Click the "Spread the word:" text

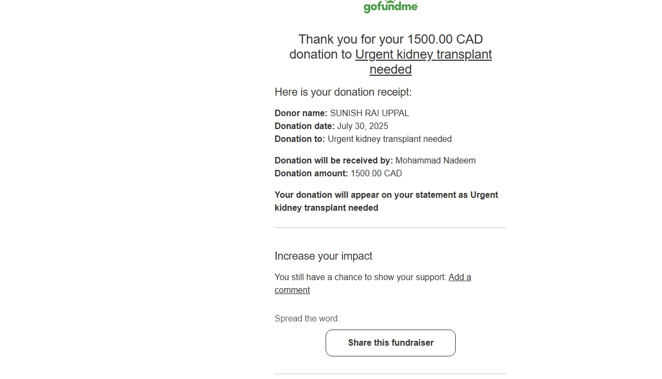pyautogui.click(x=307, y=319)
